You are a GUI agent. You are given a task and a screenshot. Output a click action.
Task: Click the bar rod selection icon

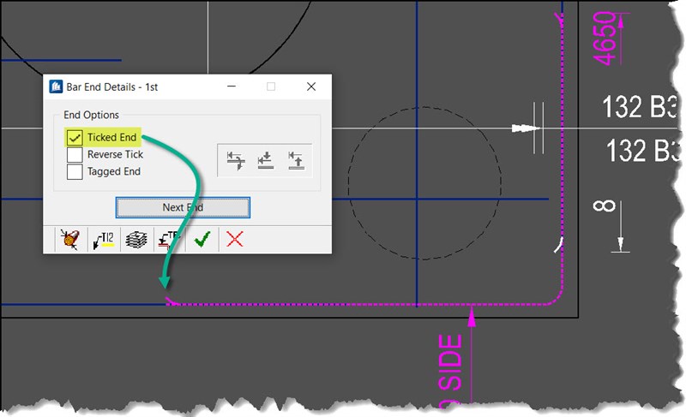click(x=69, y=239)
